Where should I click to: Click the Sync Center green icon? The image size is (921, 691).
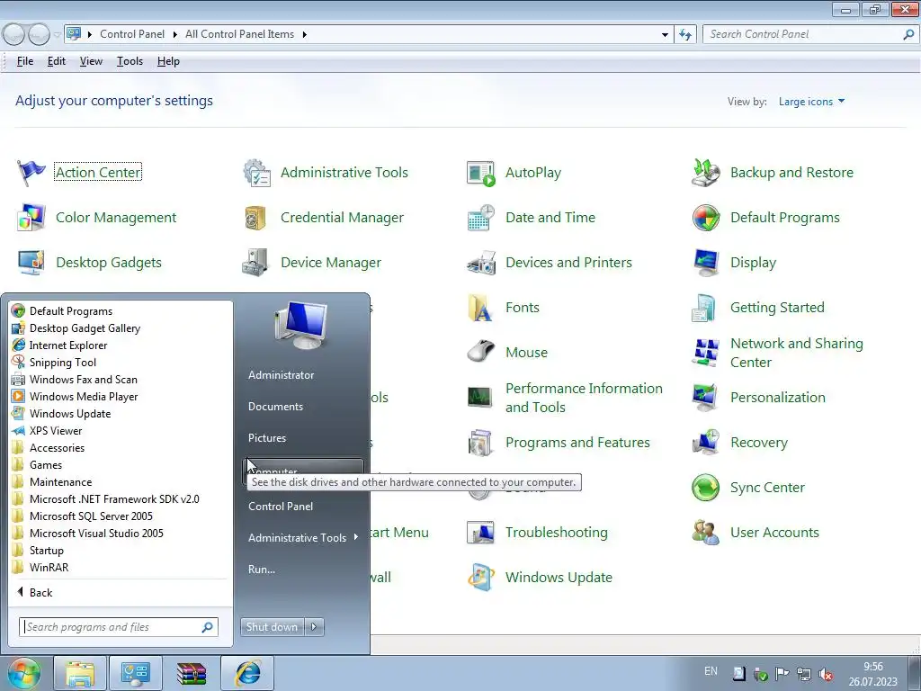(x=705, y=488)
